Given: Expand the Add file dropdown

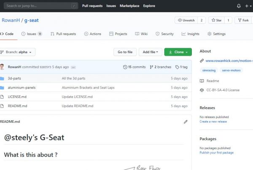Looking at the screenshot, I should click(x=151, y=52).
